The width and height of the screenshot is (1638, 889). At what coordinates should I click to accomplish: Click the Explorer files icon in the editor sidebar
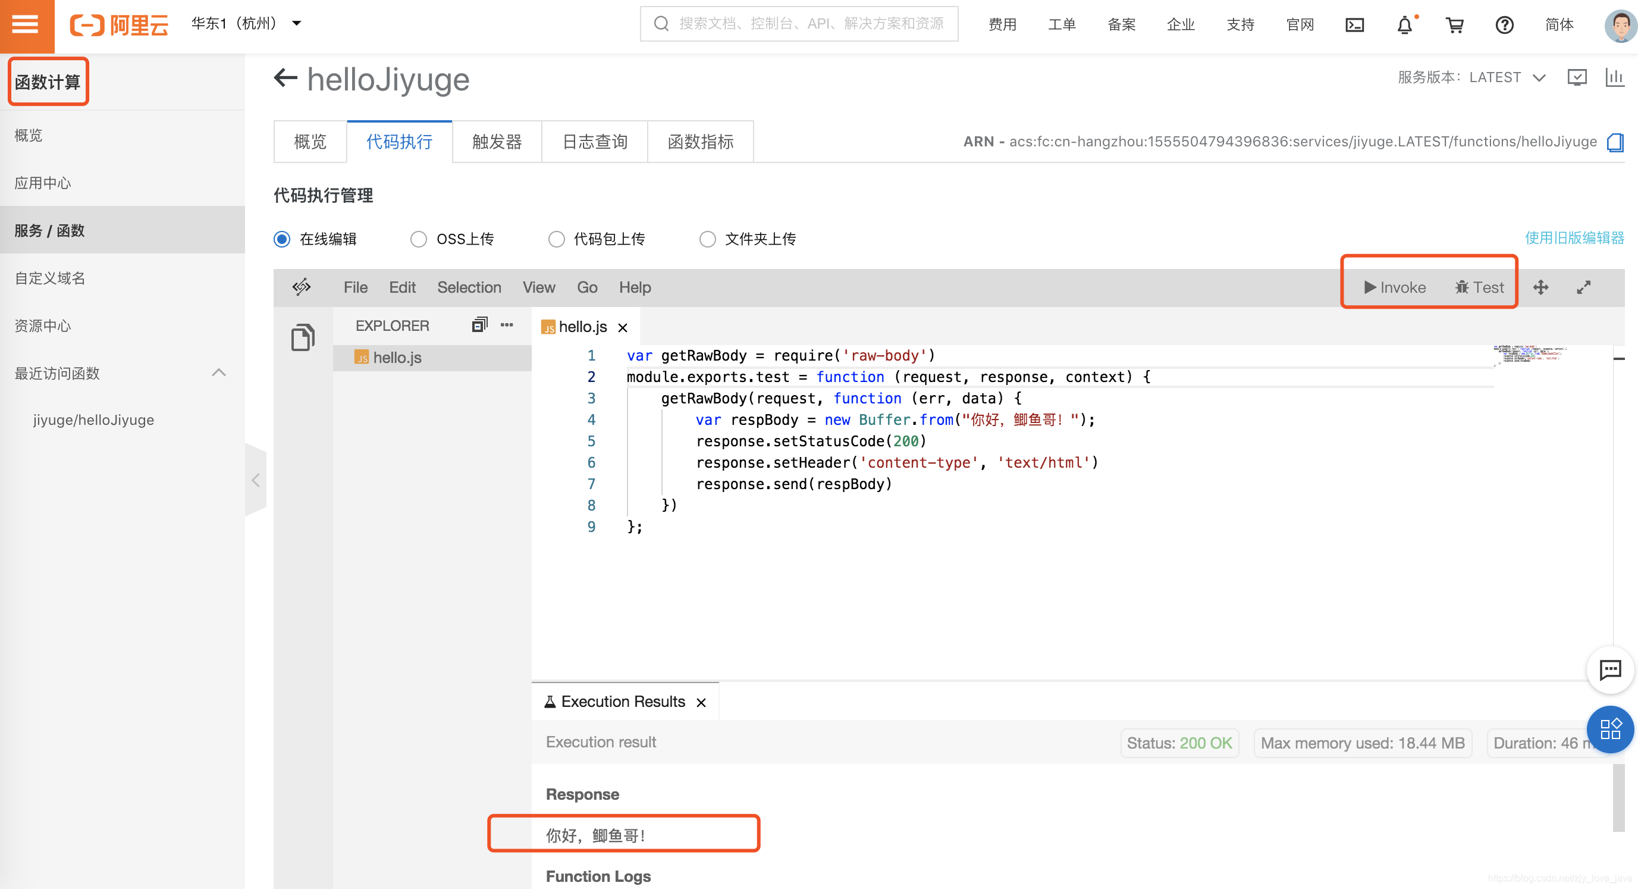[303, 337]
